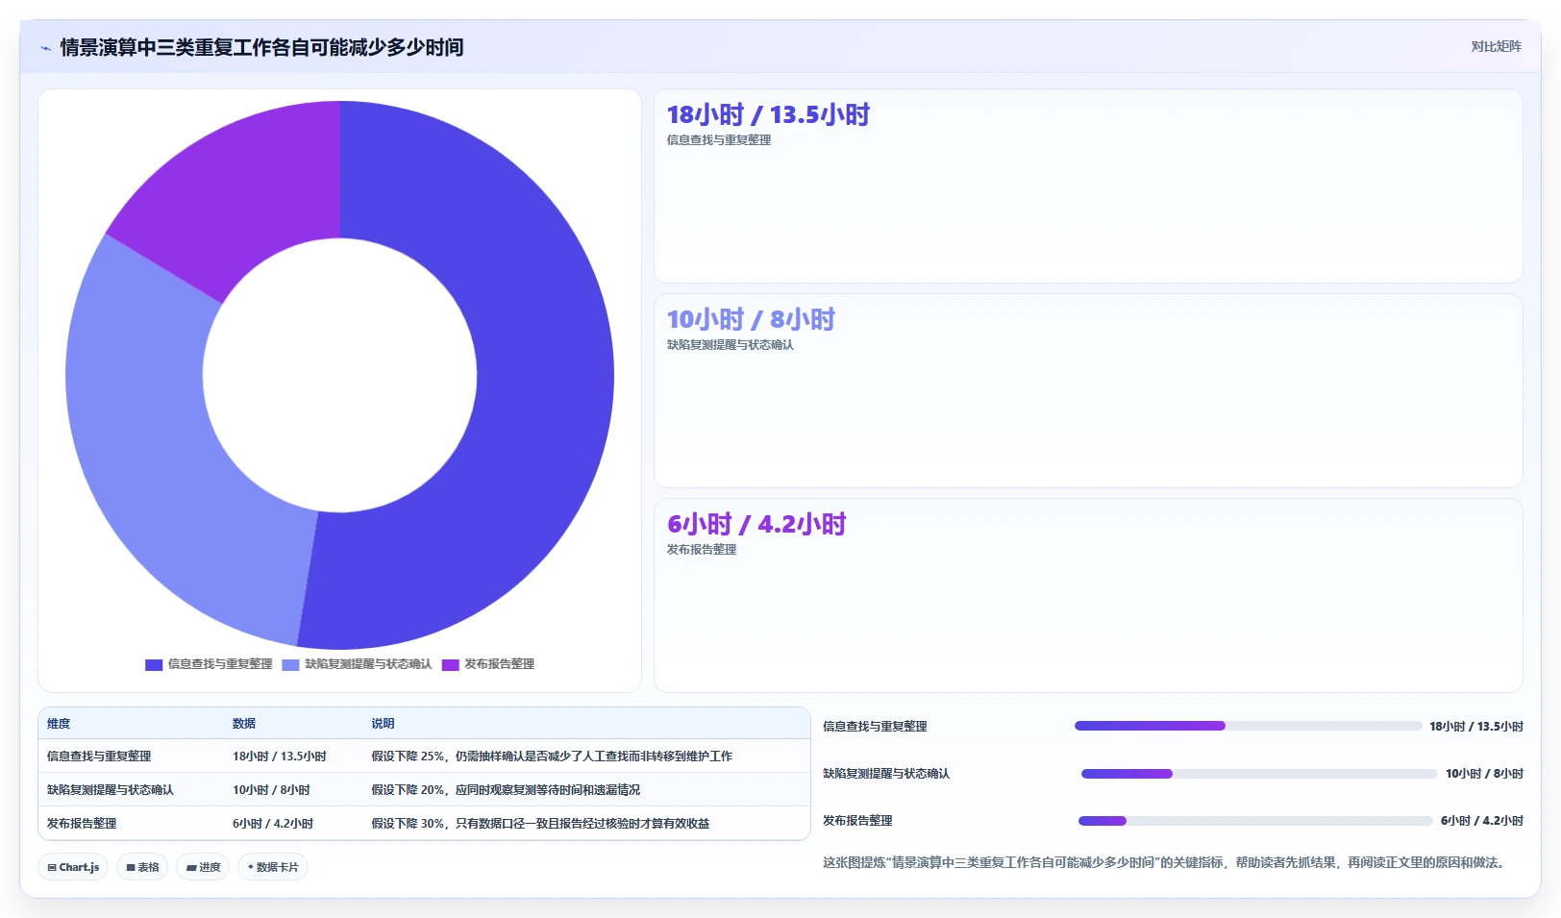Click the 数据卡片 tag chip

[x=273, y=867]
